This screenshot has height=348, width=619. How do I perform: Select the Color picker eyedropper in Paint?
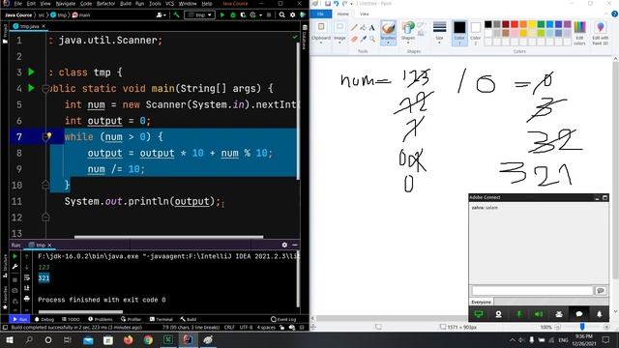pos(363,39)
